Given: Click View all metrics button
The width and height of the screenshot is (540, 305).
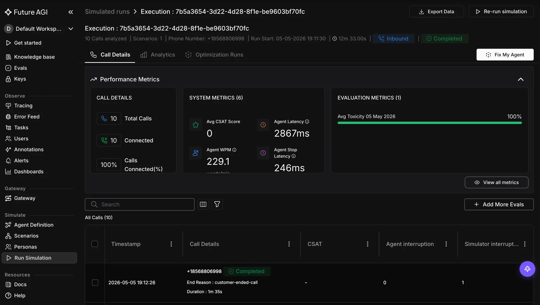Looking at the screenshot, I should click(497, 183).
